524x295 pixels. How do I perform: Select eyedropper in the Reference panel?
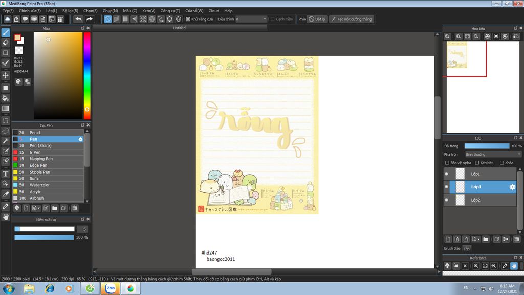coord(505,266)
